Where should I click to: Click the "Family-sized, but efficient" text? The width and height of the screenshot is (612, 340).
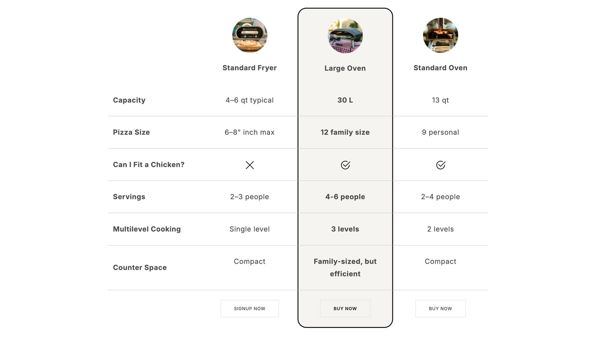(x=345, y=267)
